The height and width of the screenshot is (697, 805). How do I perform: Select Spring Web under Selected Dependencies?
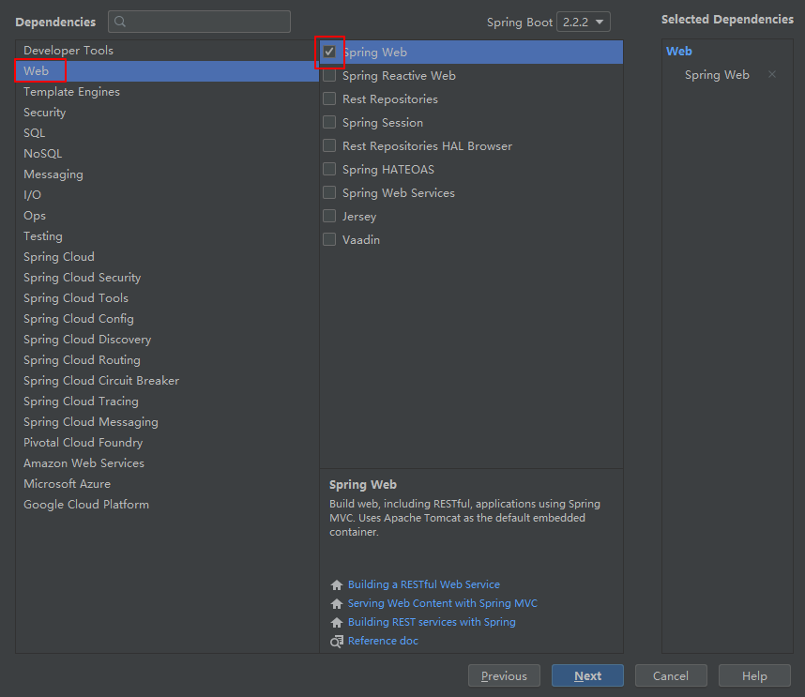(x=717, y=75)
